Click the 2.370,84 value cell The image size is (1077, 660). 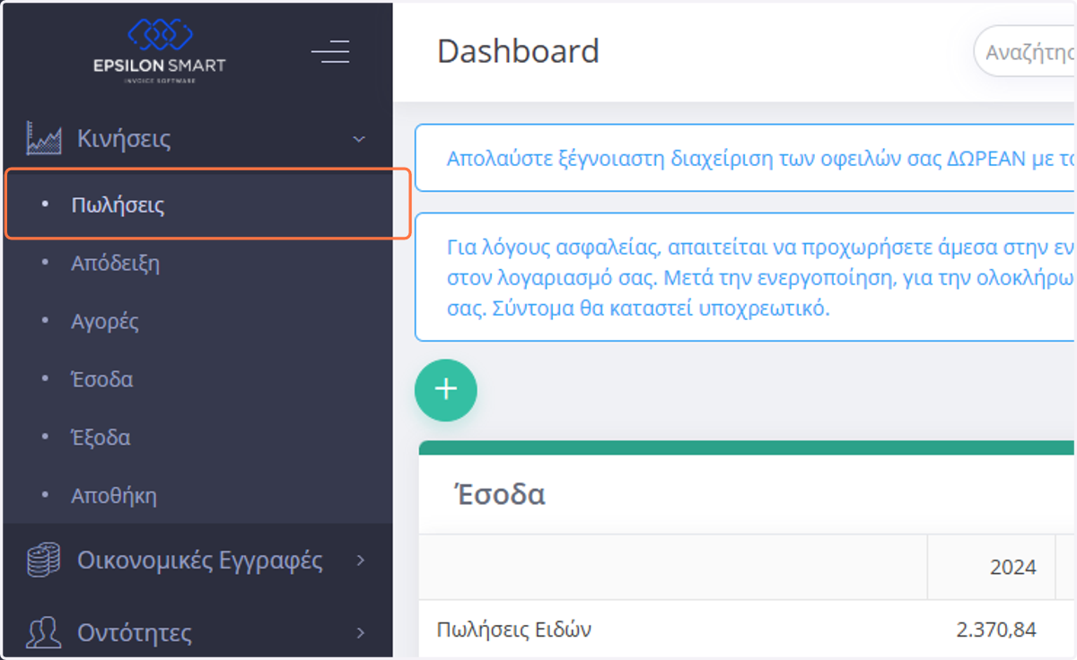tap(996, 630)
